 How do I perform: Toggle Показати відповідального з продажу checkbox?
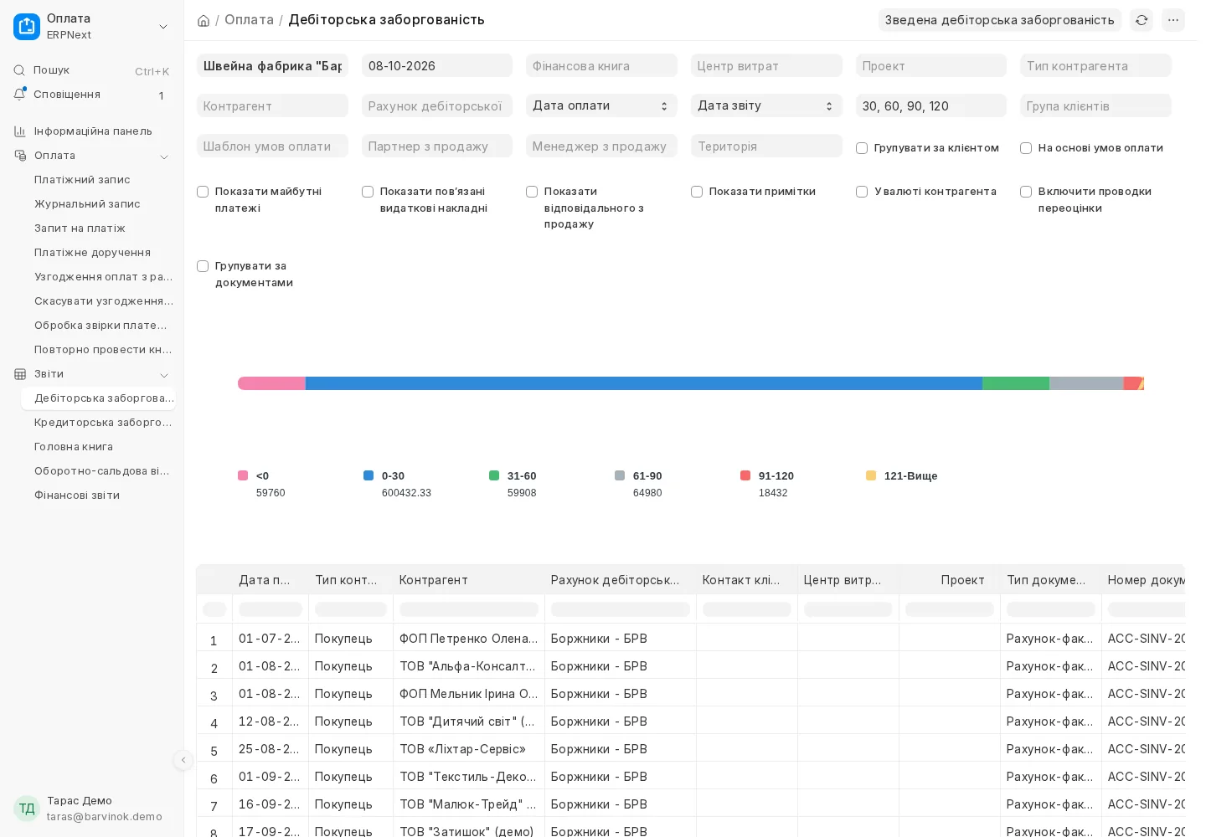532,192
